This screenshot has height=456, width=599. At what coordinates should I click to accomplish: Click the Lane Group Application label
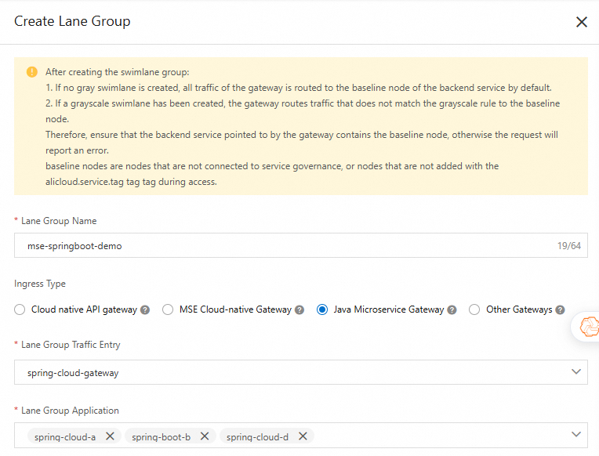pyautogui.click(x=70, y=411)
